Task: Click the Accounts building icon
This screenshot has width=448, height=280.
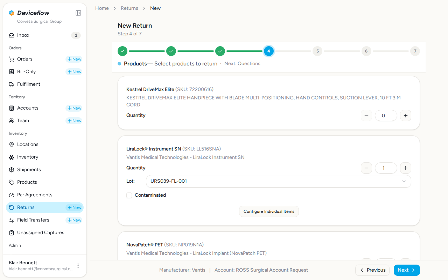Action: pyautogui.click(x=12, y=108)
